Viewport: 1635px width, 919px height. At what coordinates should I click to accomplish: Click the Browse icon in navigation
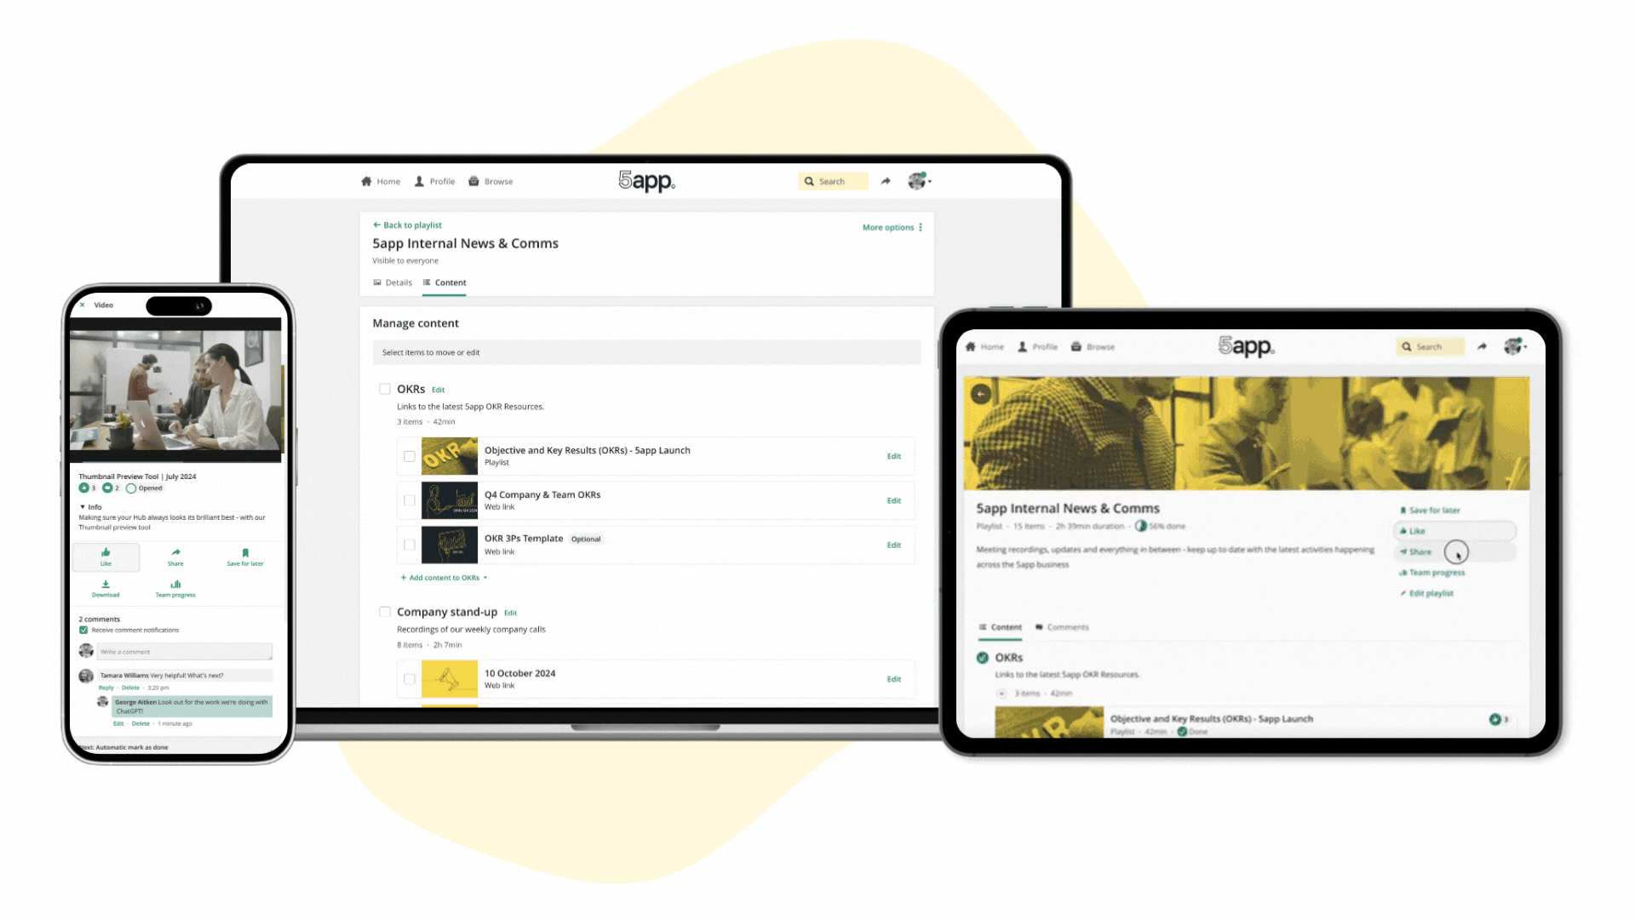click(475, 180)
